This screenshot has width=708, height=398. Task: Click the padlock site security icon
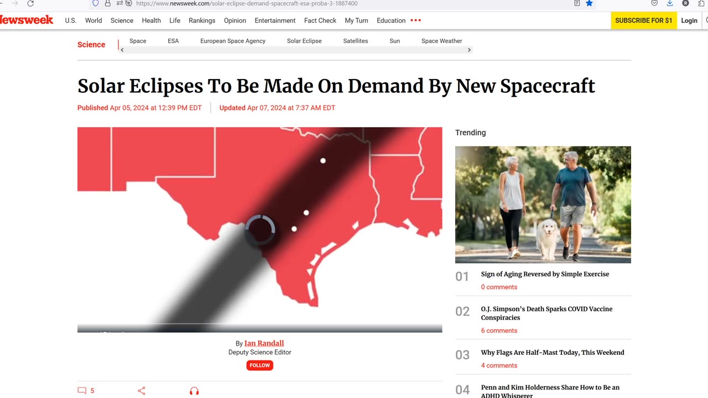[x=108, y=3]
